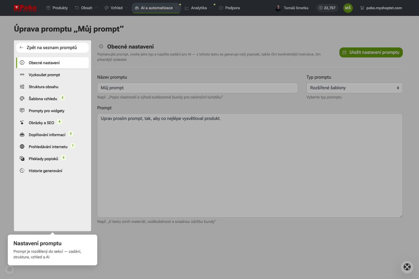Screen dimensions: 419x279
Task: Open the Analytika menu
Action: (198, 8)
